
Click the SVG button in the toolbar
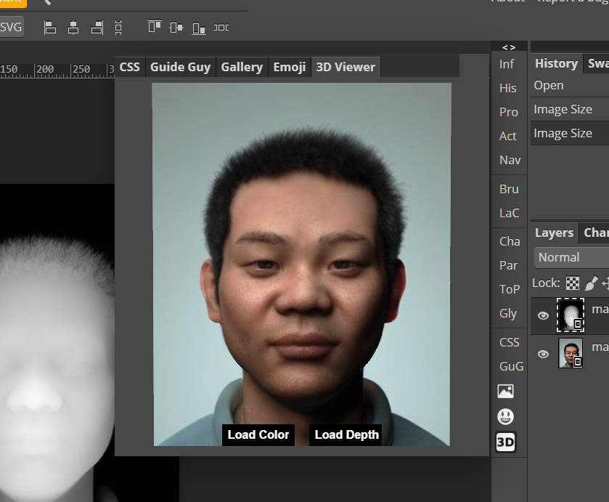(x=12, y=27)
